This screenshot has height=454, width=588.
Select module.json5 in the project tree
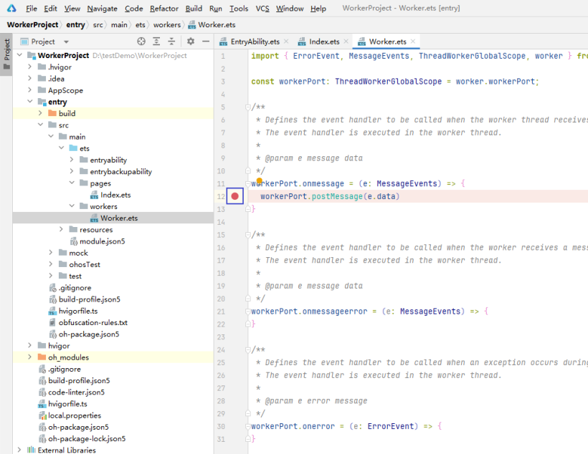[102, 241]
